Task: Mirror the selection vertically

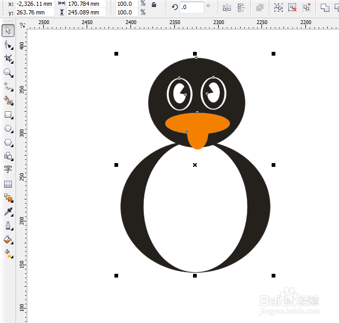Action: coord(241,8)
